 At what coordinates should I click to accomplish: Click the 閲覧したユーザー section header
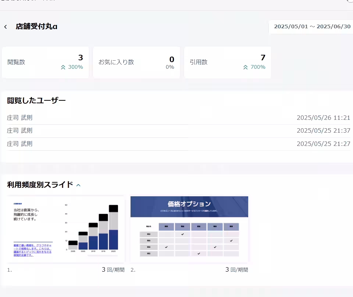tap(36, 100)
